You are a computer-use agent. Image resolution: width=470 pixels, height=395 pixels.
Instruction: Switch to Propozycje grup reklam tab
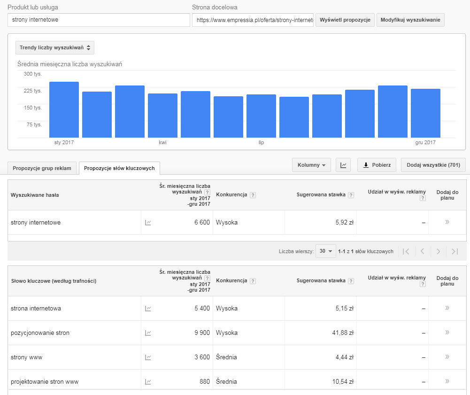pos(42,168)
